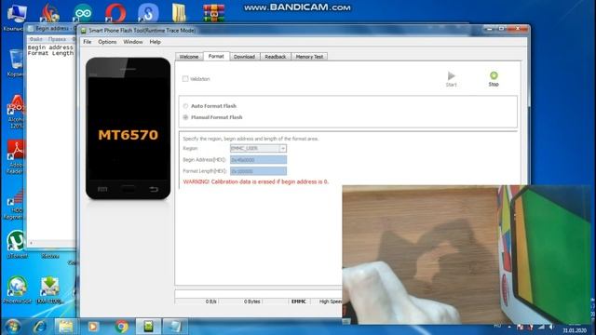The height and width of the screenshot is (335, 596).
Task: Open the Arduino desktop shortcut
Action: [x=83, y=13]
